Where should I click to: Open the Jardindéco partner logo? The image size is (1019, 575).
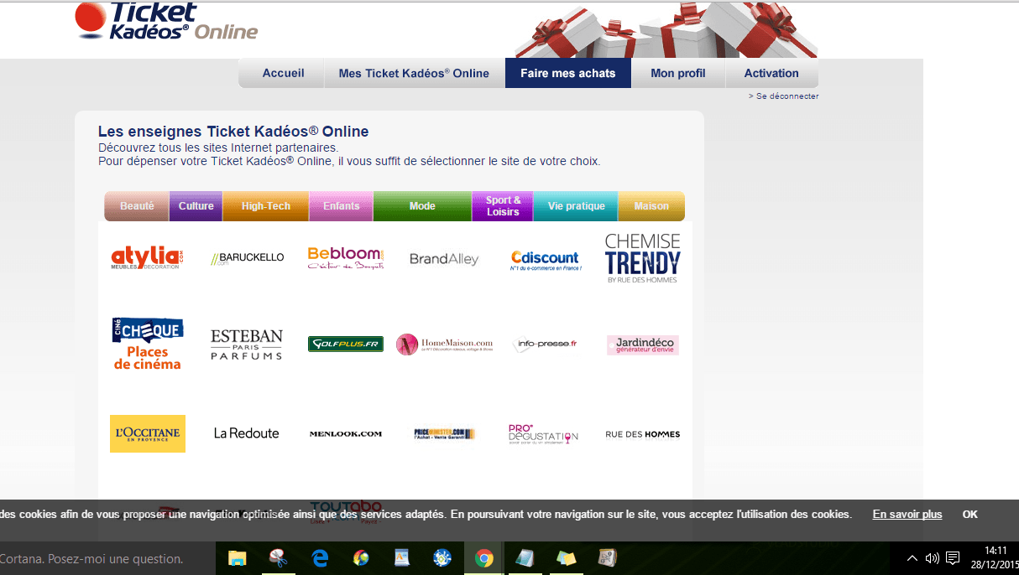click(x=643, y=344)
